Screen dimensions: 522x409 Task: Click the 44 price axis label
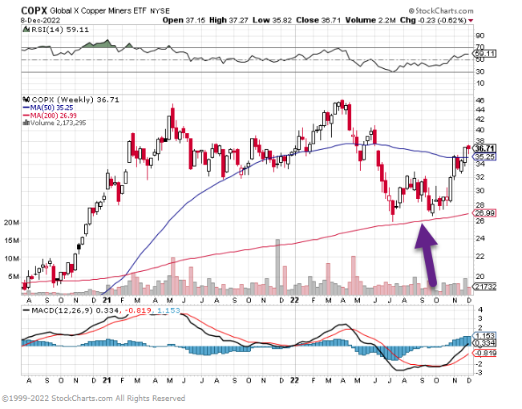(480, 110)
